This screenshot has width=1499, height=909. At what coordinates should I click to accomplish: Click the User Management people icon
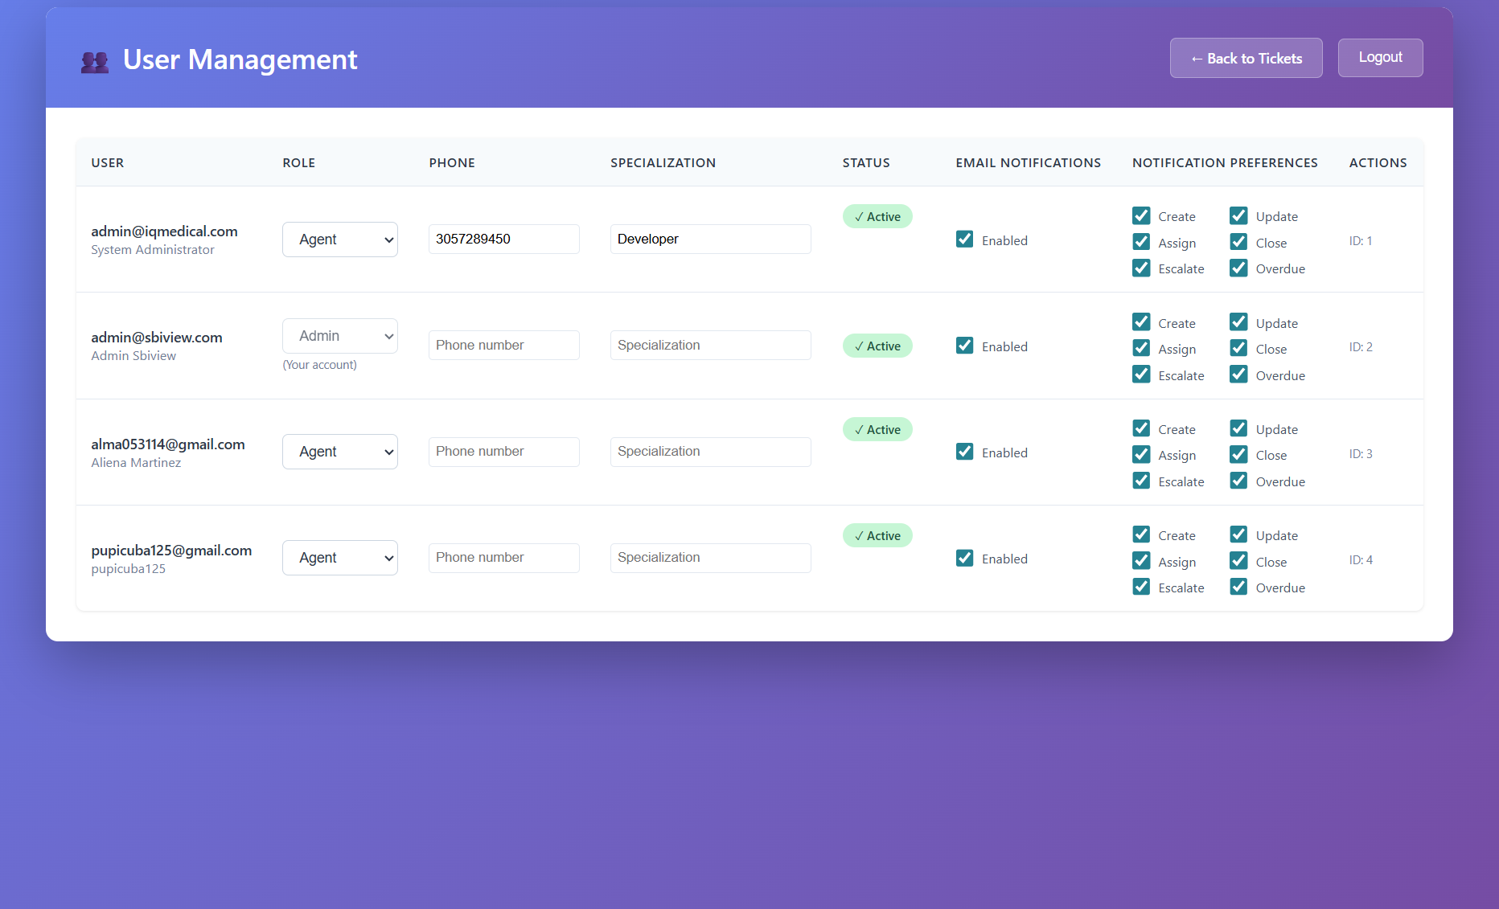coord(94,61)
